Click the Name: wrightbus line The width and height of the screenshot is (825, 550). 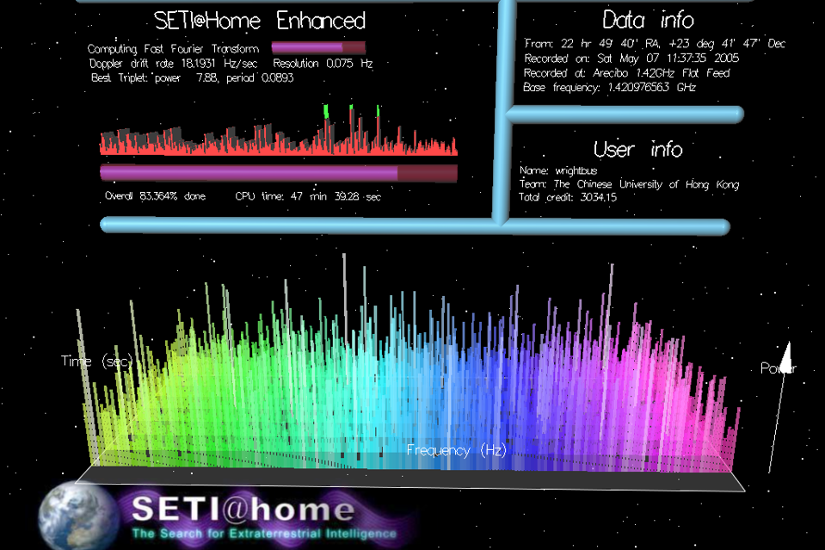tap(558, 170)
